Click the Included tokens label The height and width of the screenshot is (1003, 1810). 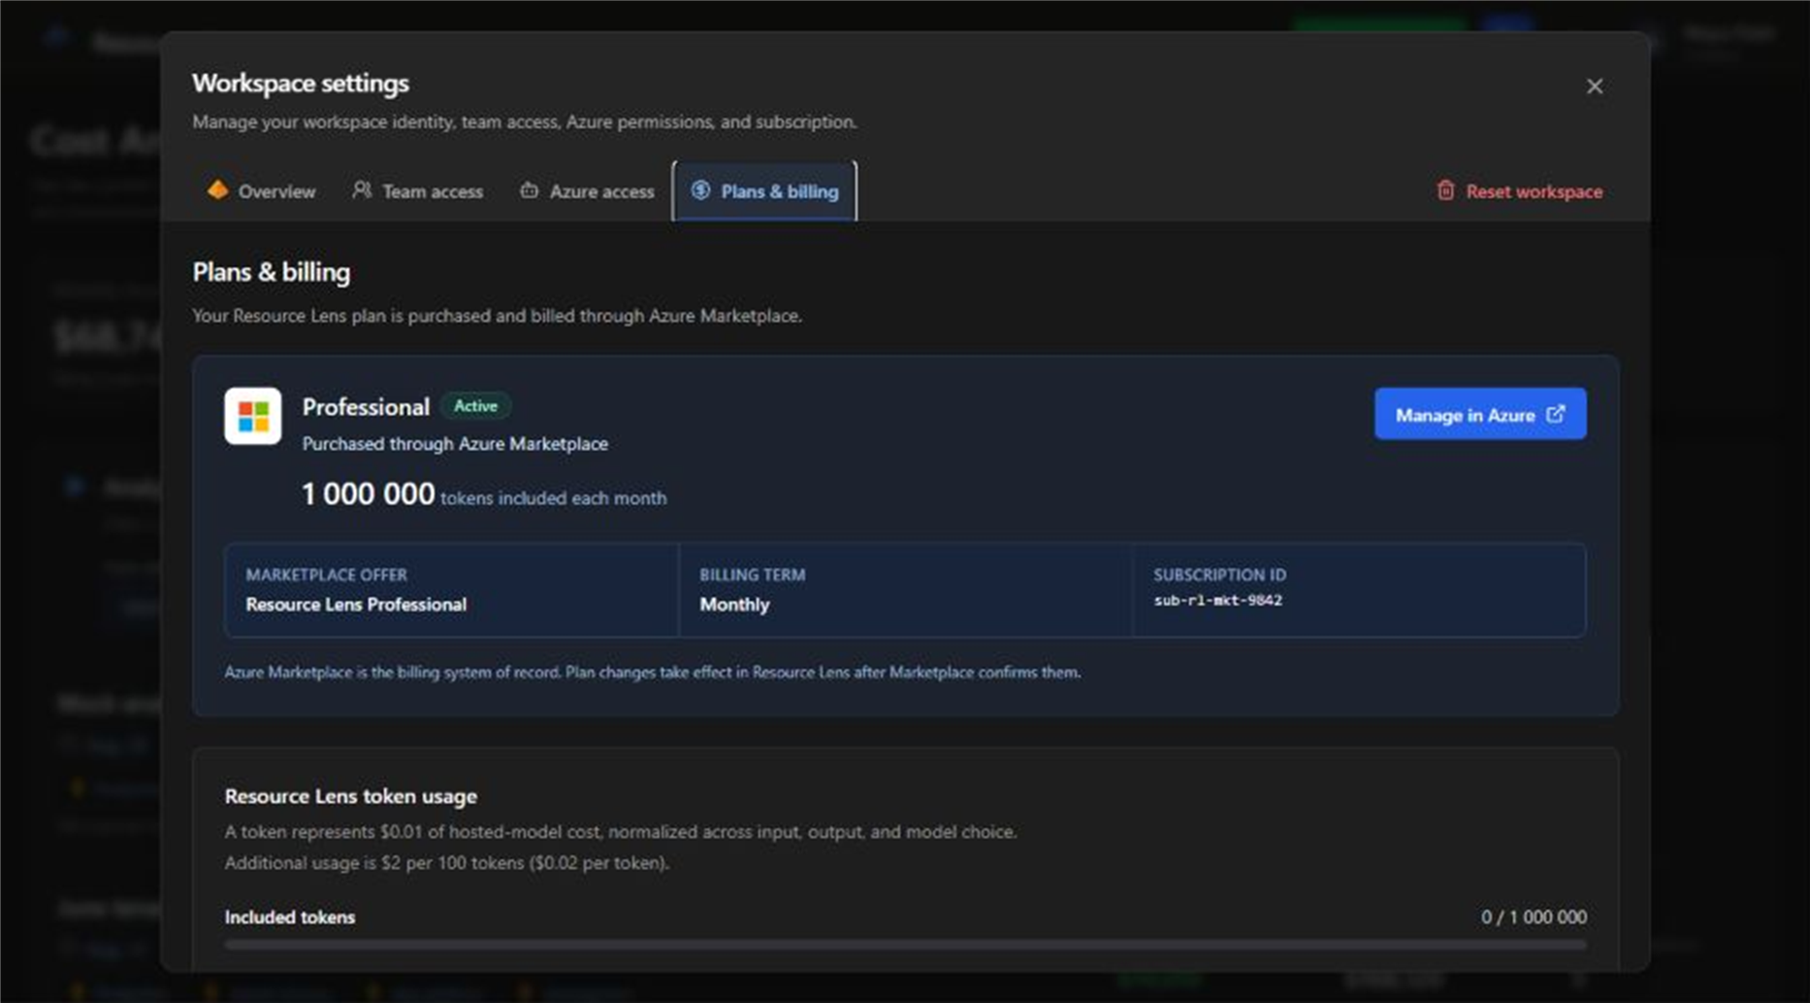[x=290, y=917]
